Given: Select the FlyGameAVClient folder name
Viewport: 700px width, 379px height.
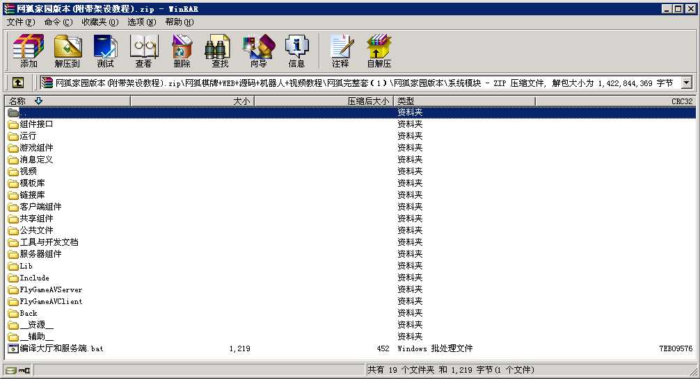Looking at the screenshot, I should point(51,301).
